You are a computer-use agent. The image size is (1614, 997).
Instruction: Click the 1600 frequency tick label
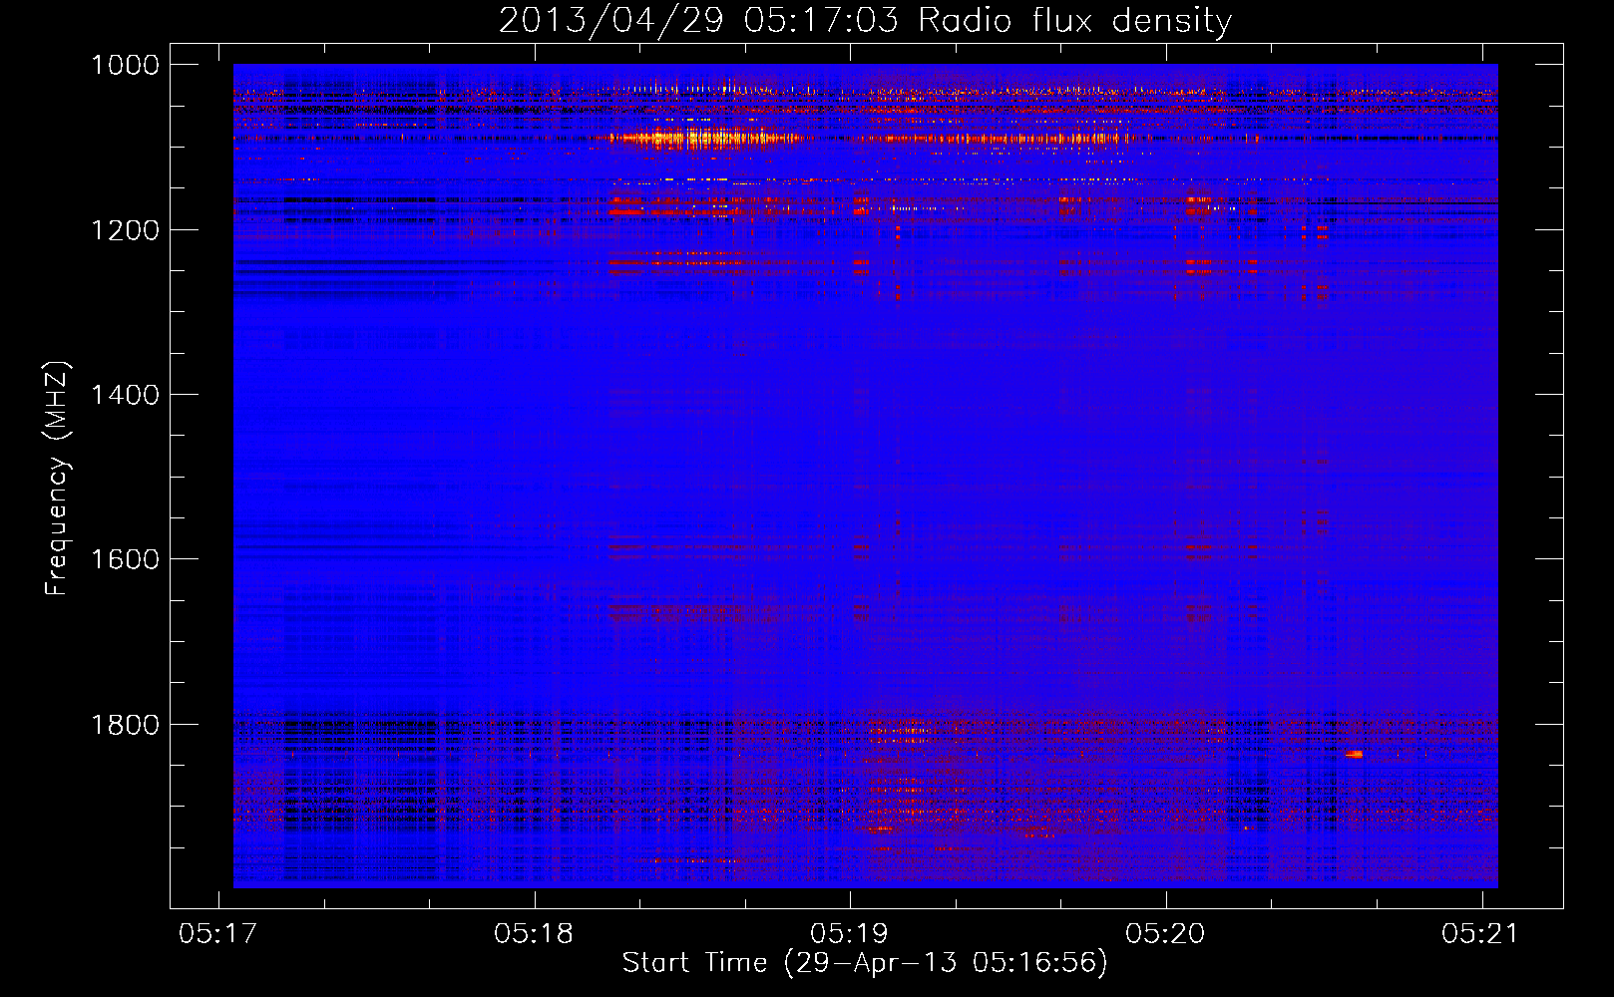[125, 559]
